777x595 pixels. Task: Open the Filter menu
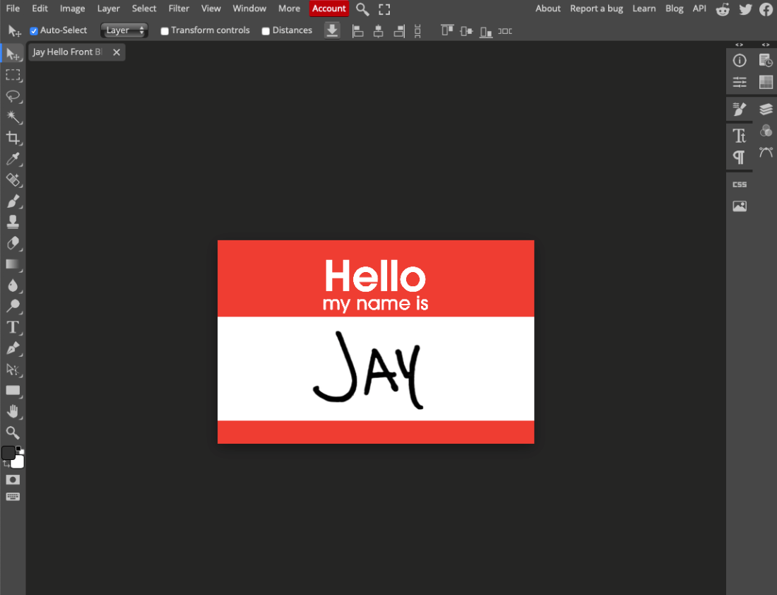point(179,8)
